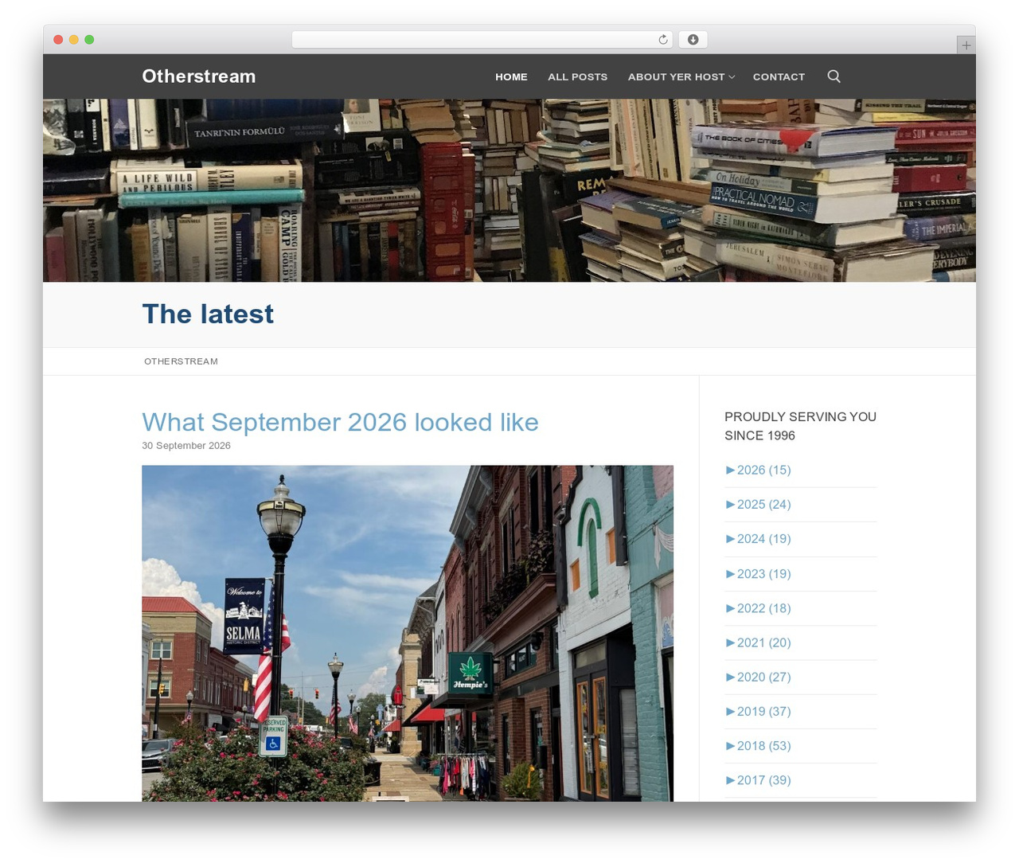Expand the 2020 (27) archive
Screen dimensions: 1019x863
click(x=758, y=677)
